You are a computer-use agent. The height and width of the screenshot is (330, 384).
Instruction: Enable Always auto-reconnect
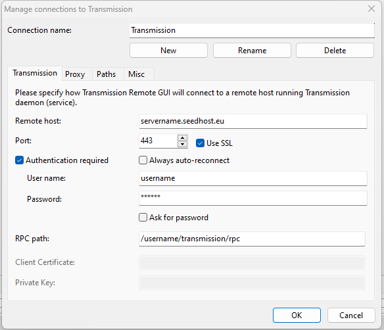(143, 160)
